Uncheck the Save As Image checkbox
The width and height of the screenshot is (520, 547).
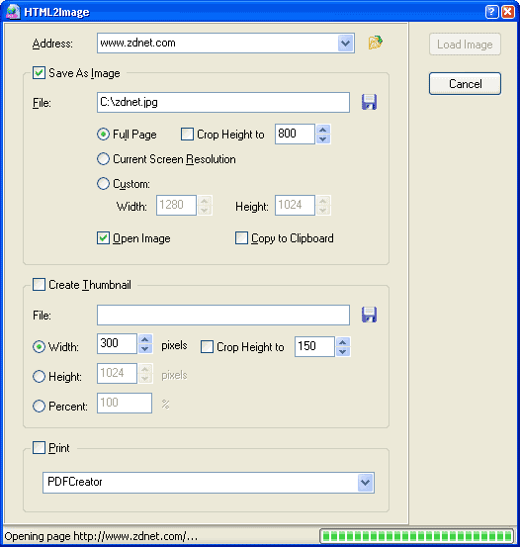(39, 73)
